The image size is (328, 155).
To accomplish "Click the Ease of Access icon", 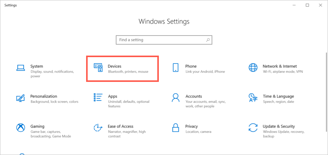I will tap(98, 128).
